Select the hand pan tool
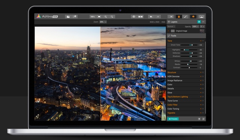Viewport: 240px width, 140px height. pyautogui.click(x=178, y=17)
